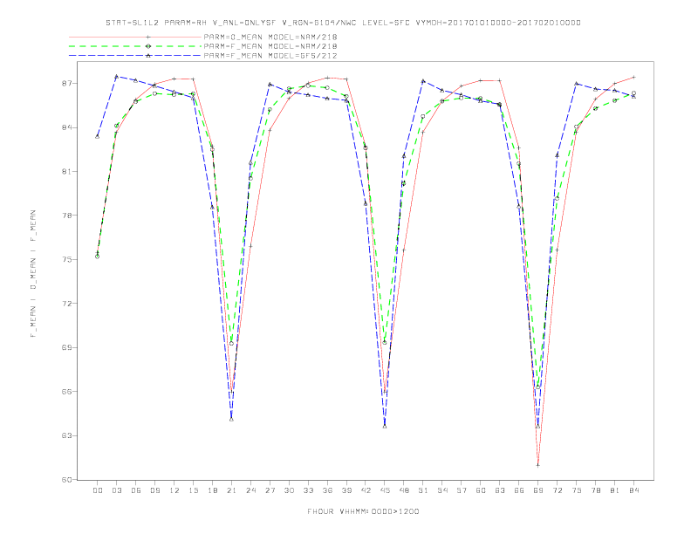The width and height of the screenshot is (691, 534).
Task: Click the x-axis label FHOUR VHHMM:0000>1200
Action: tap(363, 511)
